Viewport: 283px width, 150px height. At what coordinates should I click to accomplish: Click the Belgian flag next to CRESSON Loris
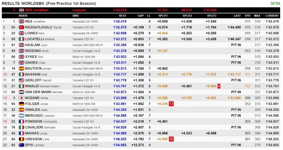(21, 139)
